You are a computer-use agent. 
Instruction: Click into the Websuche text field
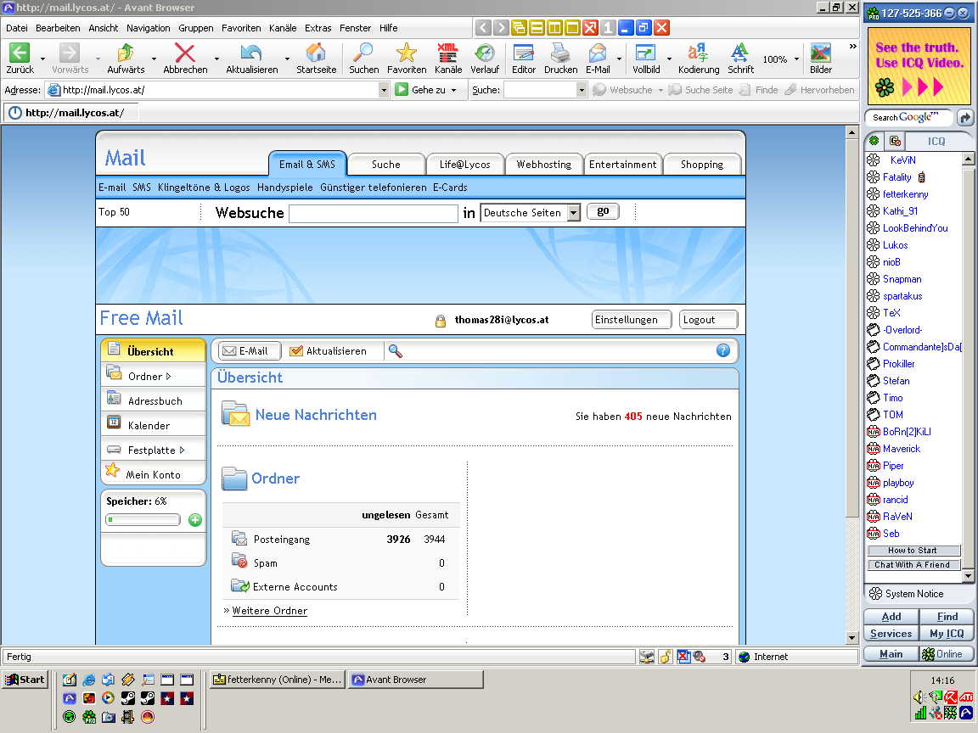[x=374, y=214]
